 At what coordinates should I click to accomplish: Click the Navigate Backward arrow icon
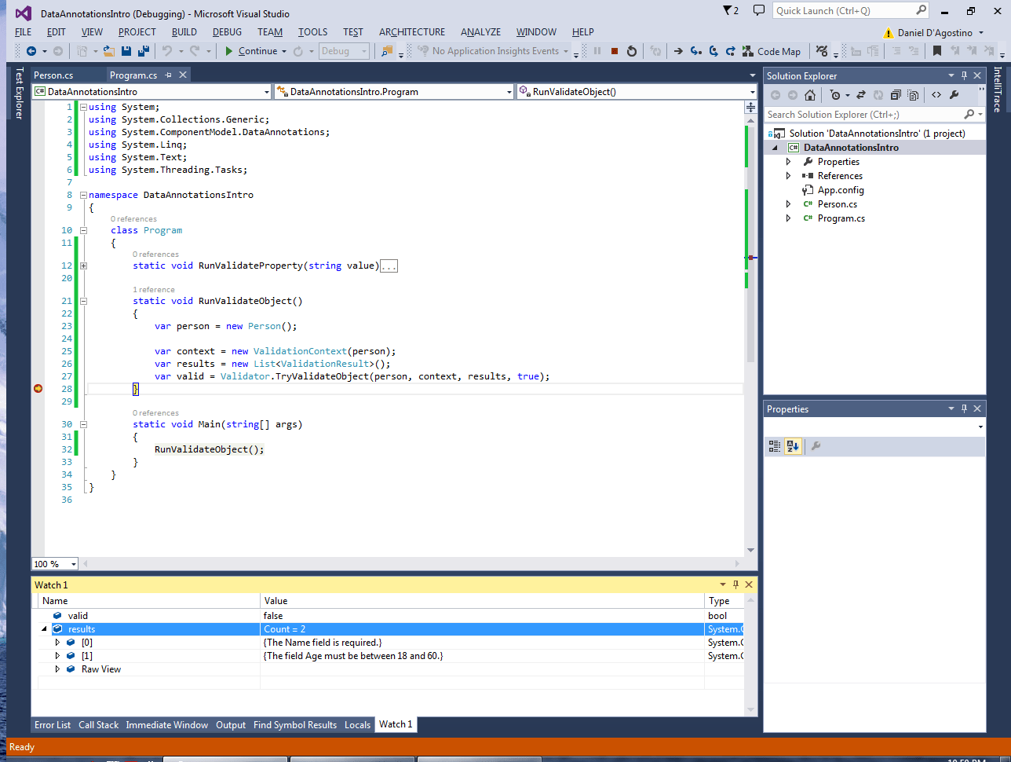pyautogui.click(x=31, y=51)
